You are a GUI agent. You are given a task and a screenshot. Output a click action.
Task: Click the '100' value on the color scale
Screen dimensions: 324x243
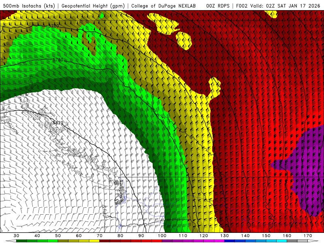[162, 236]
